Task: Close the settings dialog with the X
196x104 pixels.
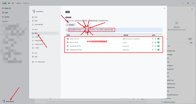Action: pyautogui.click(x=164, y=8)
